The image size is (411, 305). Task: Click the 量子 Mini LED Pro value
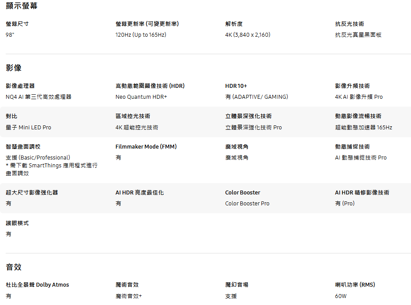(28, 128)
